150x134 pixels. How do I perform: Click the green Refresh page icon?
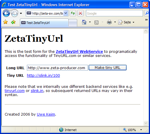pyautogui.click(x=73, y=13)
